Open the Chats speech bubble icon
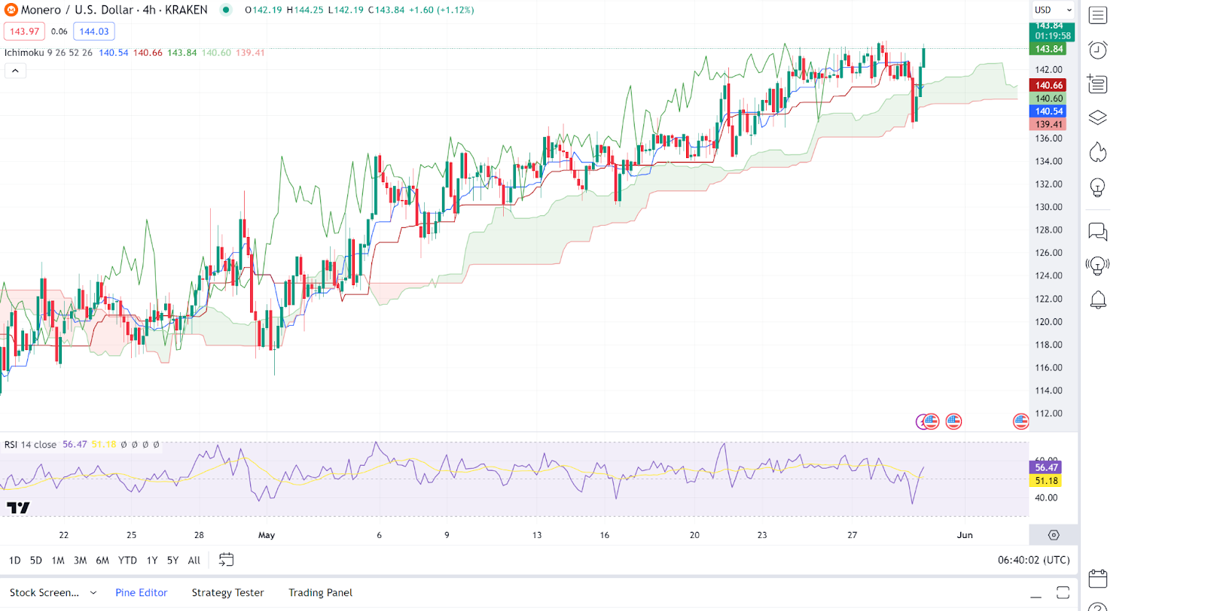This screenshot has height=611, width=1205. tap(1098, 232)
